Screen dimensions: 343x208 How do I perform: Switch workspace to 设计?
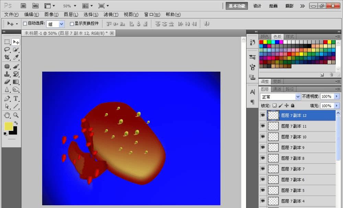(x=257, y=6)
